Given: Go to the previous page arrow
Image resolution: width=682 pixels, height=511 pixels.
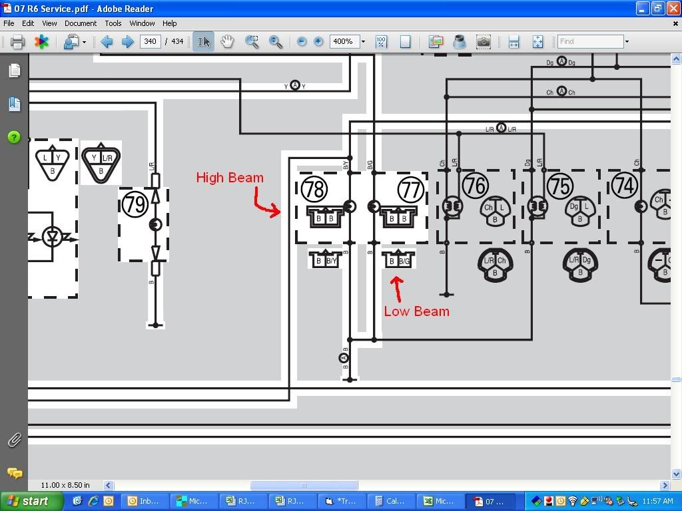Looking at the screenshot, I should coord(107,42).
